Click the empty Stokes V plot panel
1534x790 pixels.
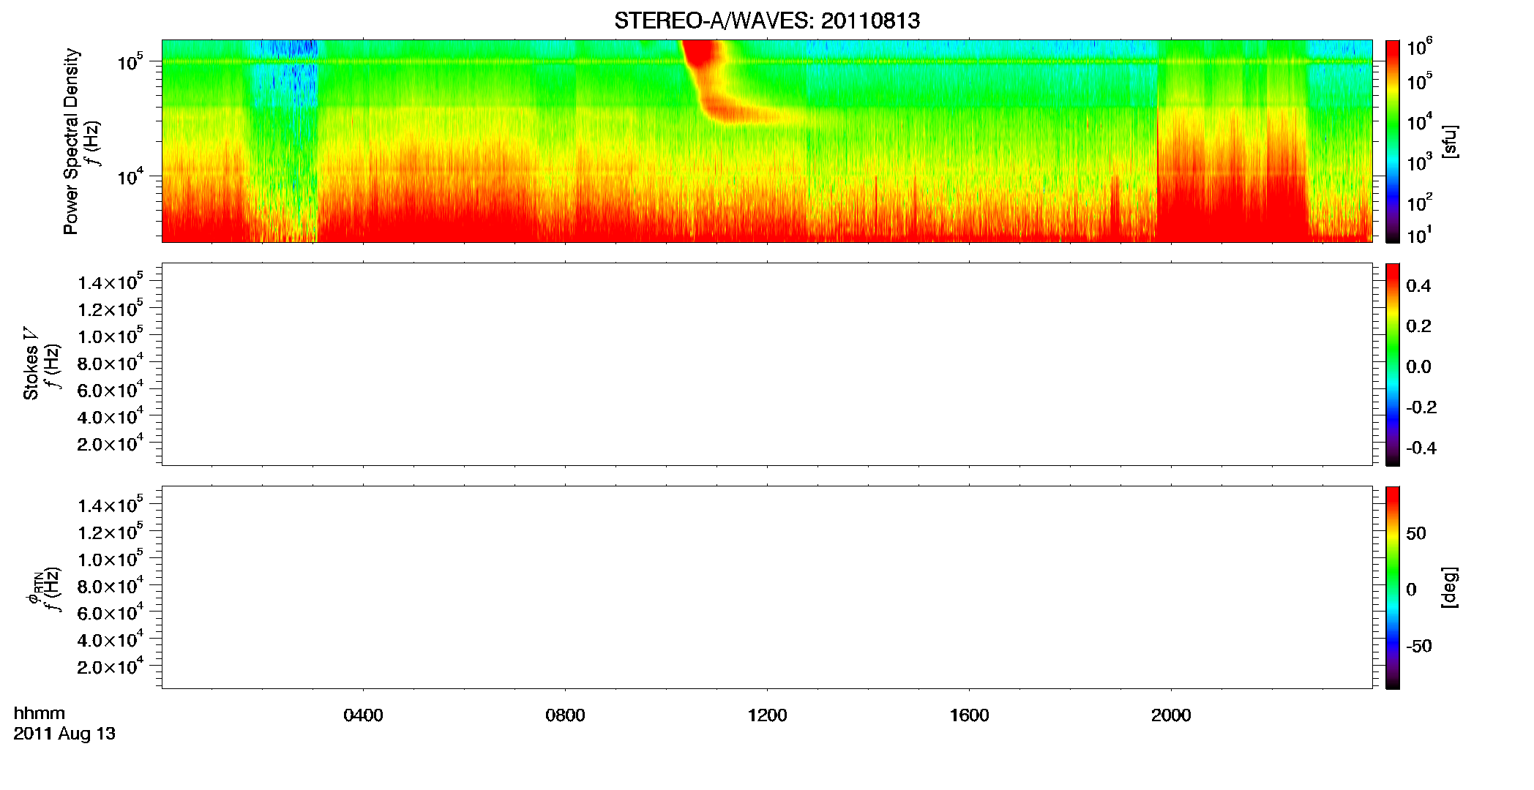pos(767,364)
